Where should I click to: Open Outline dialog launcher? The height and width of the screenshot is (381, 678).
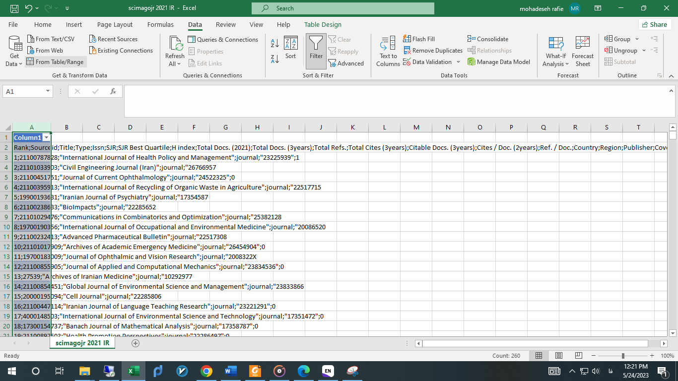(660, 76)
